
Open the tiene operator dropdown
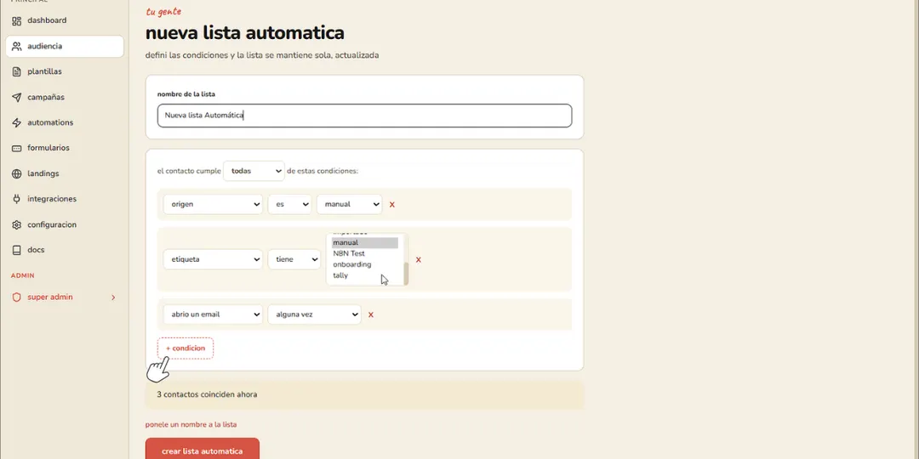point(294,259)
